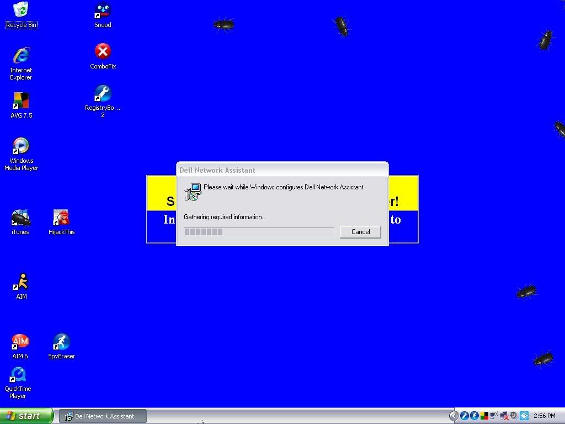Image resolution: width=565 pixels, height=424 pixels.
Task: Expand hidden system tray icons arrow
Action: coord(454,416)
